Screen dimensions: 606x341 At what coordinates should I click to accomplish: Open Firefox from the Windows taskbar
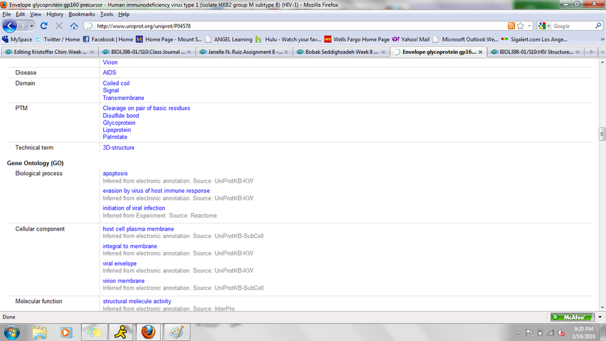tap(148, 332)
